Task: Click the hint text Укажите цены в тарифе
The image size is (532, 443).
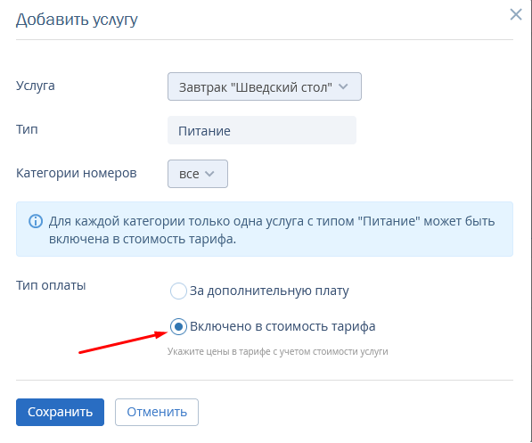Action: tap(277, 351)
